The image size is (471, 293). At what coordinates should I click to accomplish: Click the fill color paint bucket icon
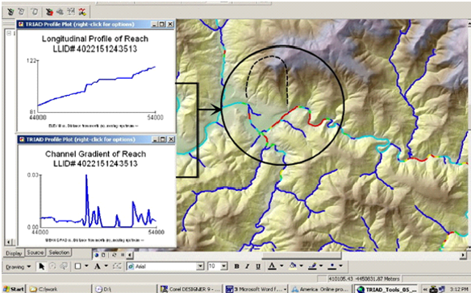293,266
